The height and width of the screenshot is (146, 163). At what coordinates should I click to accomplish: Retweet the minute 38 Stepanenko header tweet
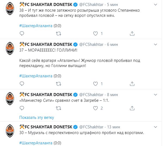(58, 34)
